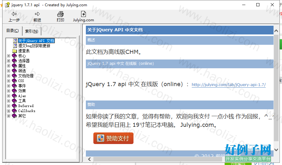Click the book icon beside 文档处理
Screen dimensions: 282x165
pyautogui.click(x=14, y=76)
